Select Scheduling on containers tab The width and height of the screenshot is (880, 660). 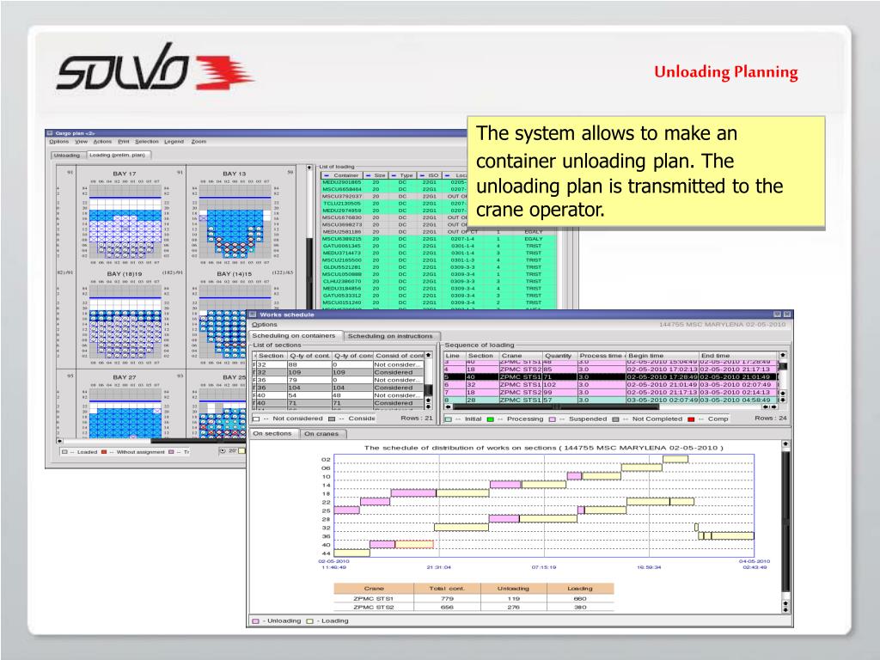(x=294, y=336)
